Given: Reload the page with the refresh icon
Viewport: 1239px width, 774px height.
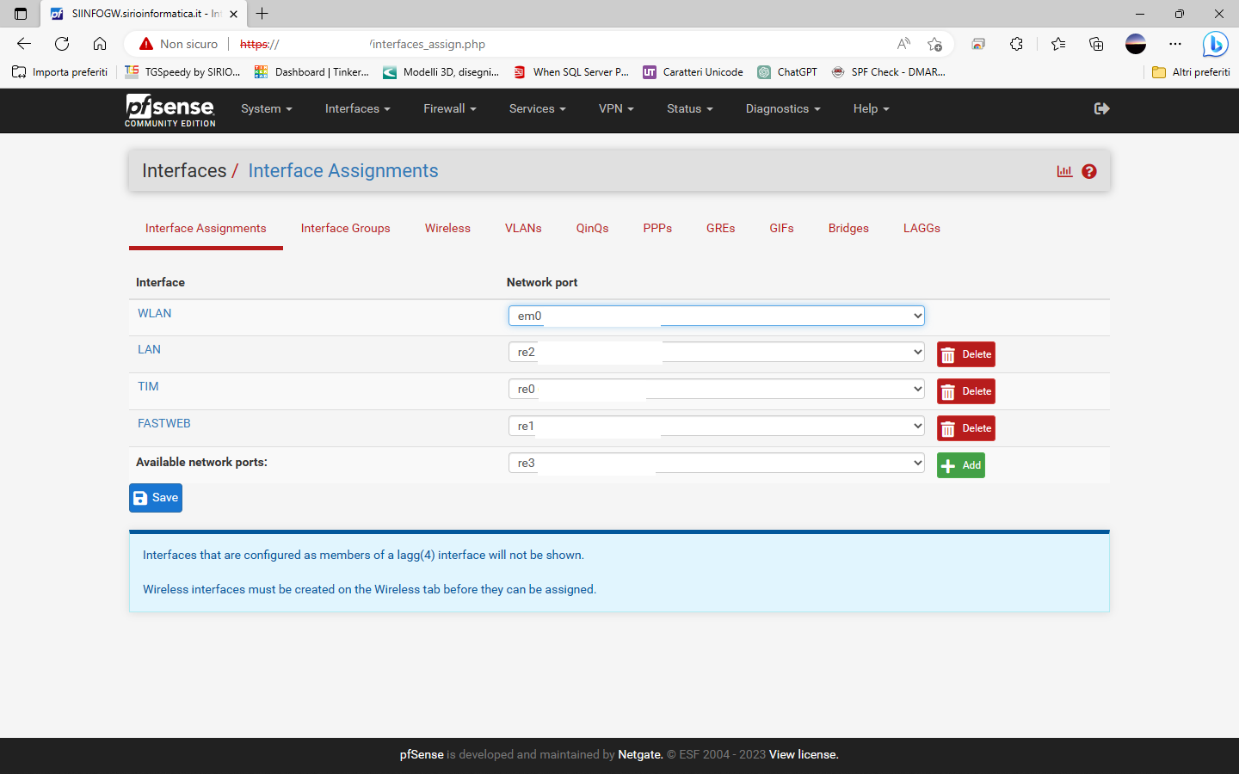Looking at the screenshot, I should 62,44.
